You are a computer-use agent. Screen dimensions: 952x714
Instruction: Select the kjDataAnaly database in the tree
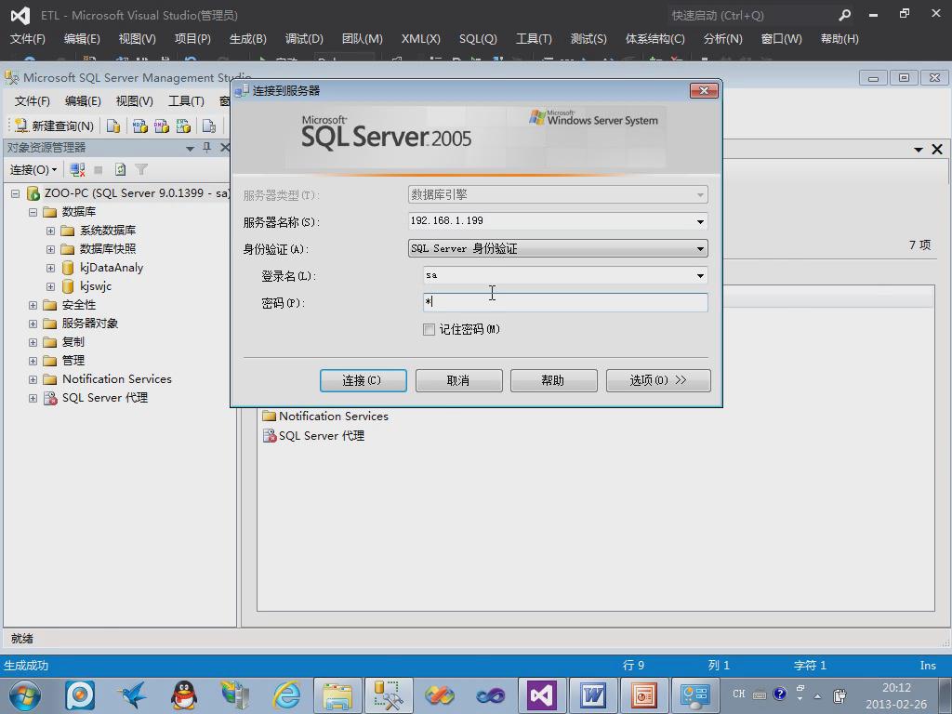coord(112,268)
